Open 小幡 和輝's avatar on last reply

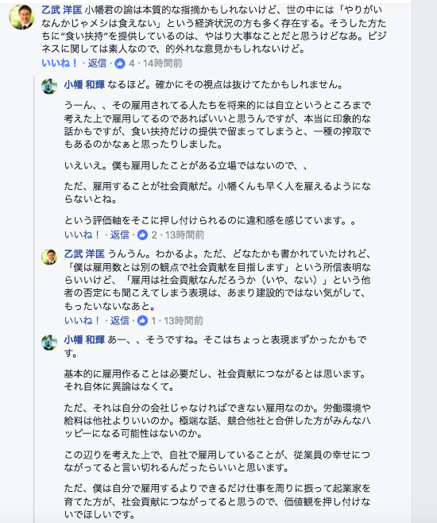coord(49,343)
